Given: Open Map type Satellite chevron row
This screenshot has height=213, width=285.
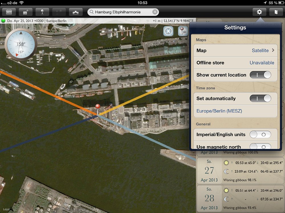Looking at the screenshot, I should [x=235, y=51].
